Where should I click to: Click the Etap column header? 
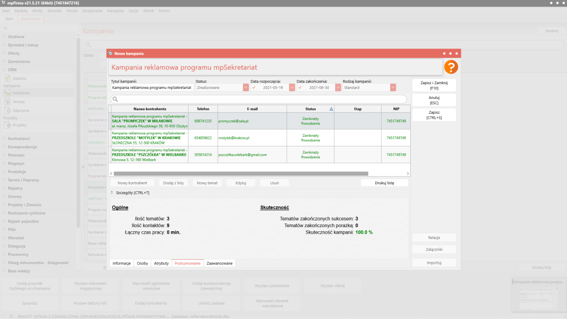click(358, 109)
